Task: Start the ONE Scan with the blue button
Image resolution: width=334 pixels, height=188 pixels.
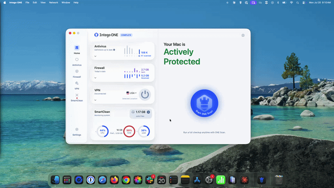Action: [204, 103]
